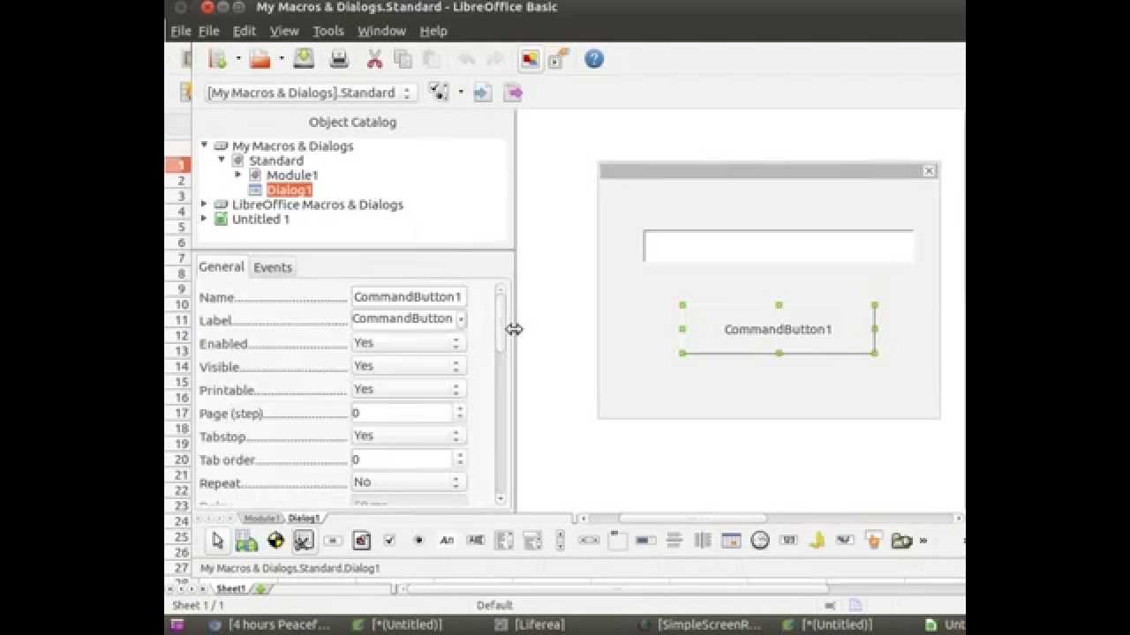Pick the Image Control tool
The image size is (1130, 635).
(x=361, y=541)
